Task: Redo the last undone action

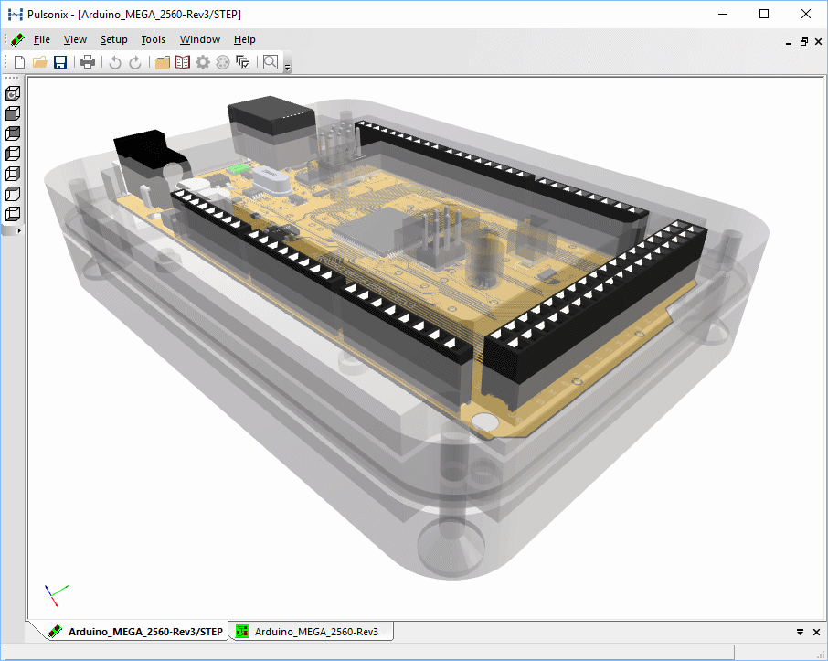Action: [x=135, y=62]
